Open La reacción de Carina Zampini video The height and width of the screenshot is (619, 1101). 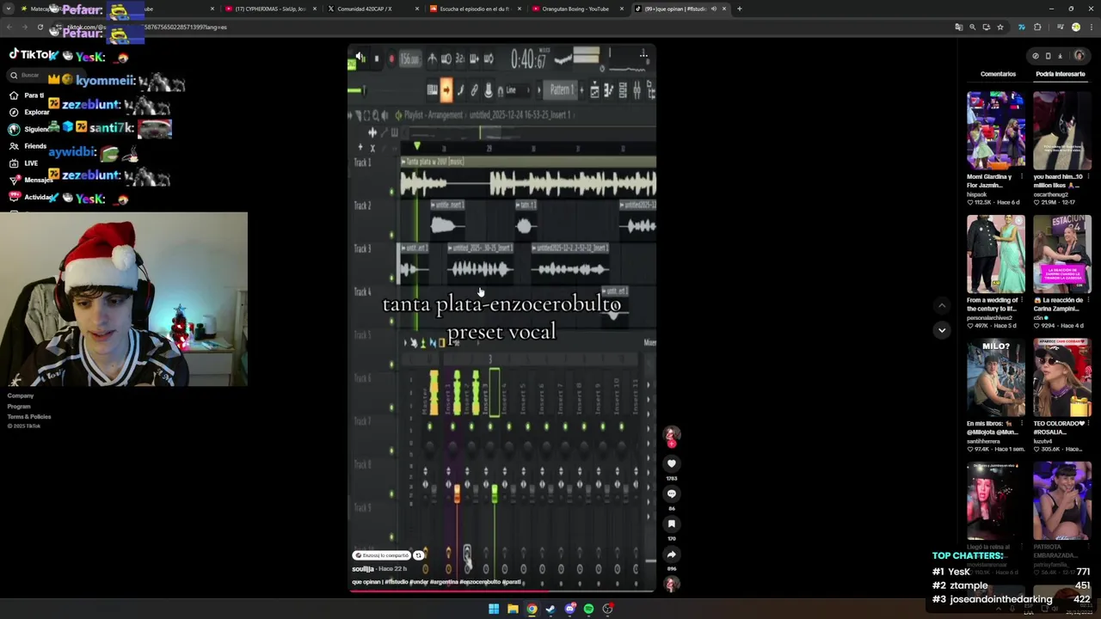tap(1062, 254)
